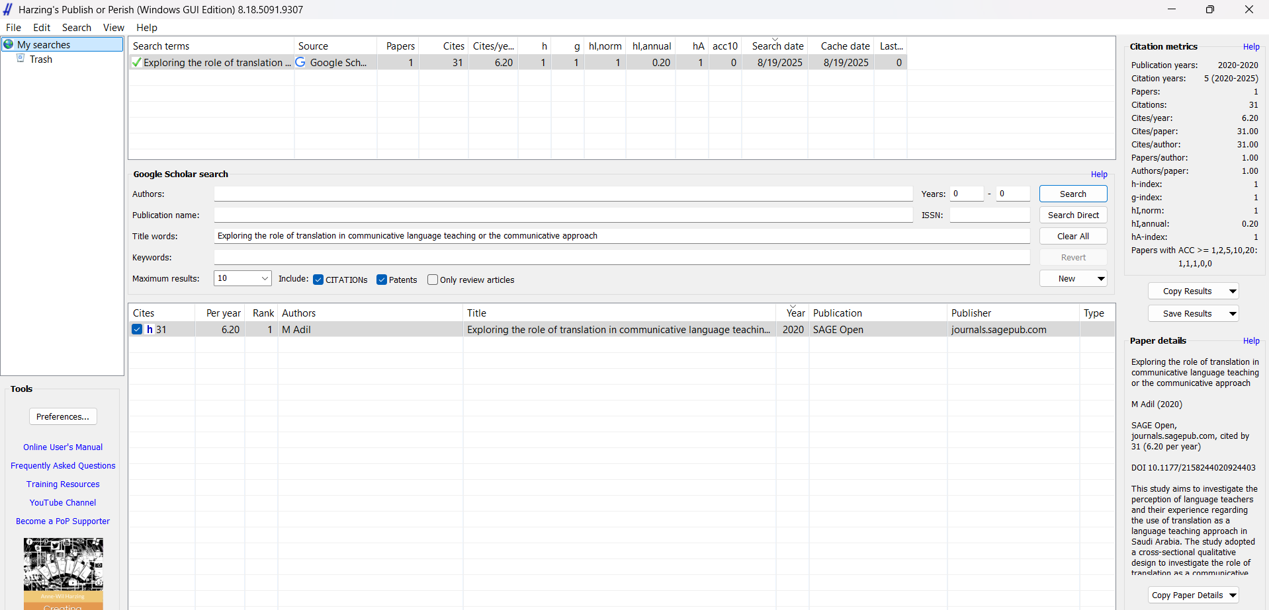Click the h-index marker icon in results row
Screen dimensions: 1269x610
[x=150, y=329]
